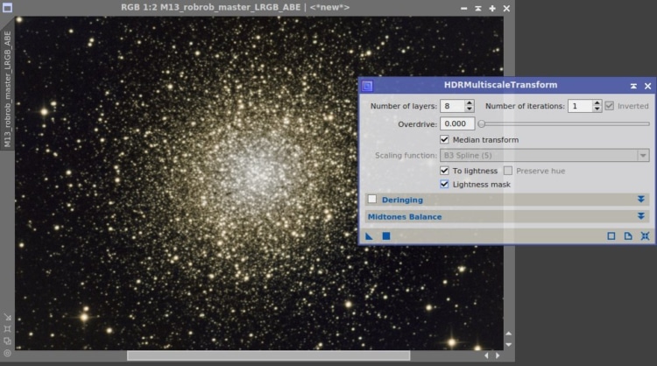Toggle the Inverted checkbox
Viewport: 657px width, 366px height.
tap(609, 106)
